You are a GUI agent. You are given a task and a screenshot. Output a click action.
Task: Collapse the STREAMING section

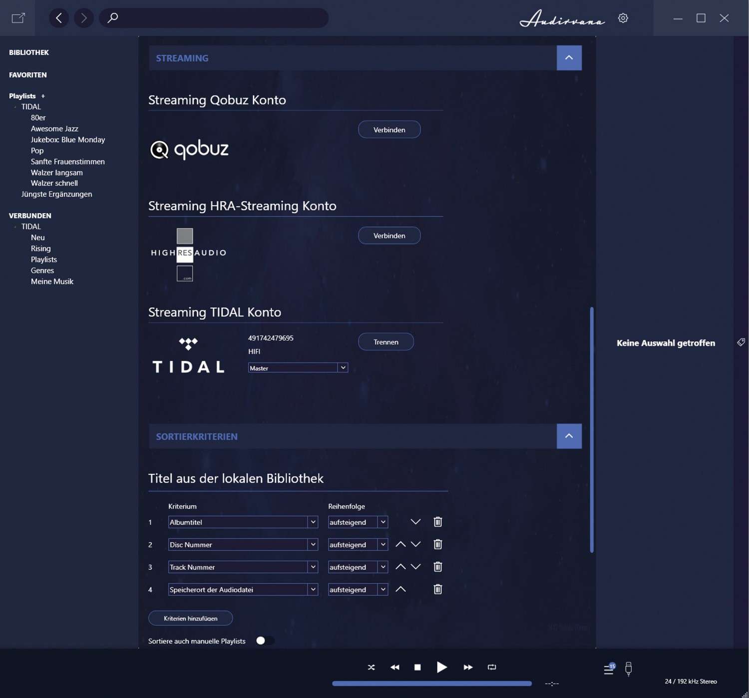(x=569, y=58)
